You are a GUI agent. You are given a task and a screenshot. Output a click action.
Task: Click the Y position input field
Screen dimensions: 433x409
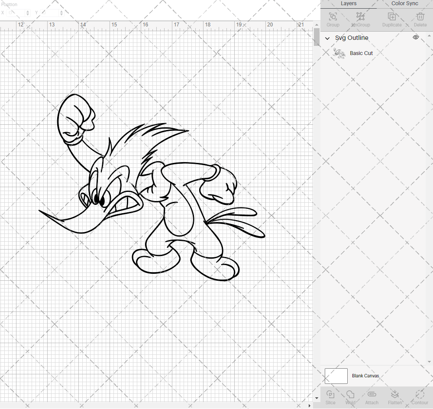tap(48, 13)
